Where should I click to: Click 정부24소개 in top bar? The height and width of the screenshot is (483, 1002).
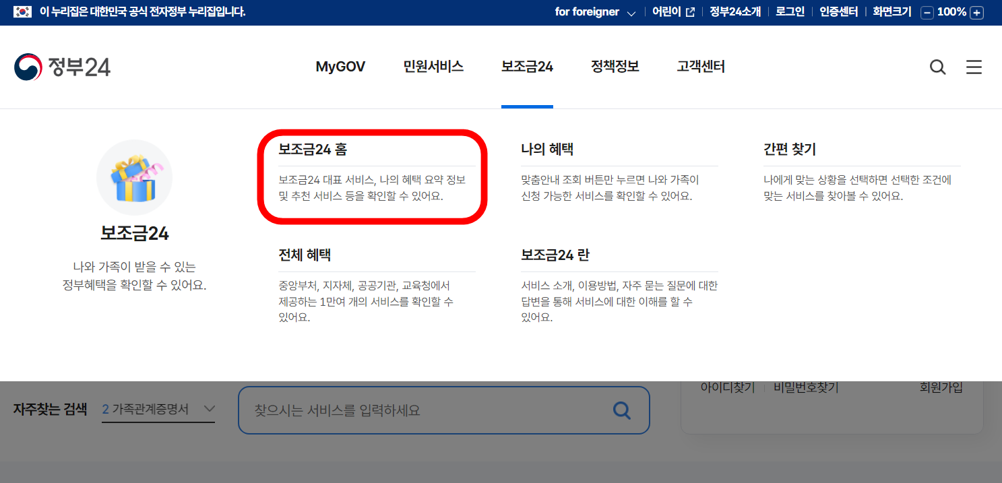[735, 12]
